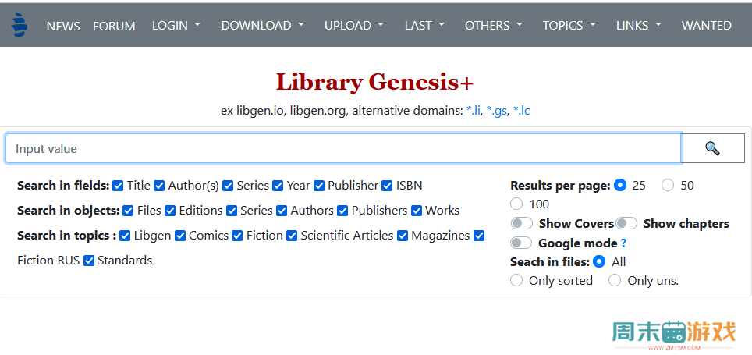The image size is (752, 355).
Task: Go to the WANTED page
Action: [707, 26]
